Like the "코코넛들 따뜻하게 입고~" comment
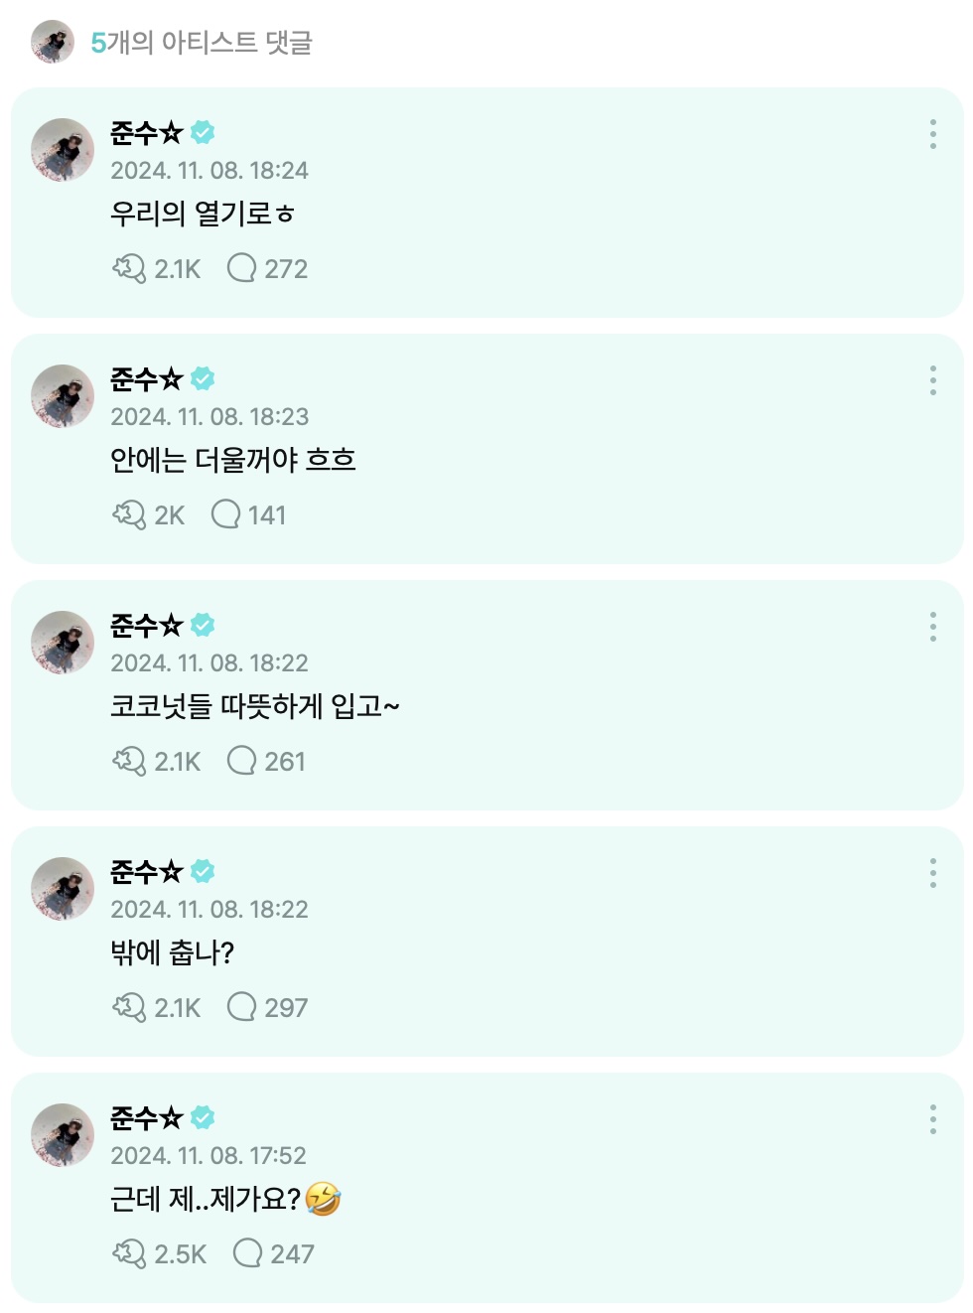 (129, 761)
